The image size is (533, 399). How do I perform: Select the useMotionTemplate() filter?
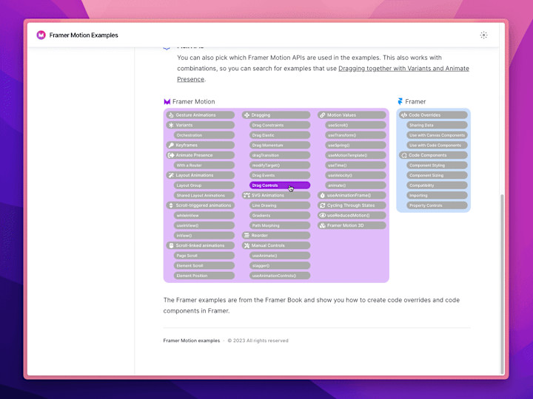[355, 155]
